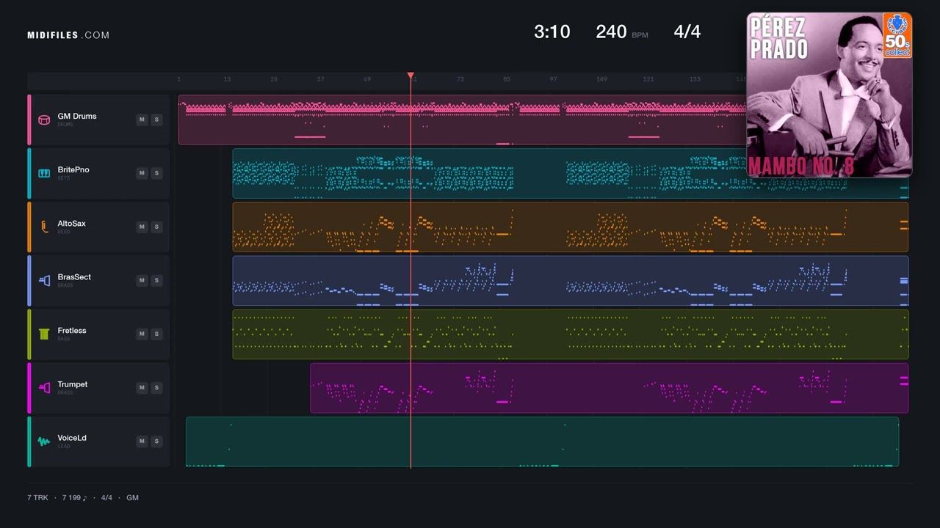Solo the GM Drums track

[156, 120]
